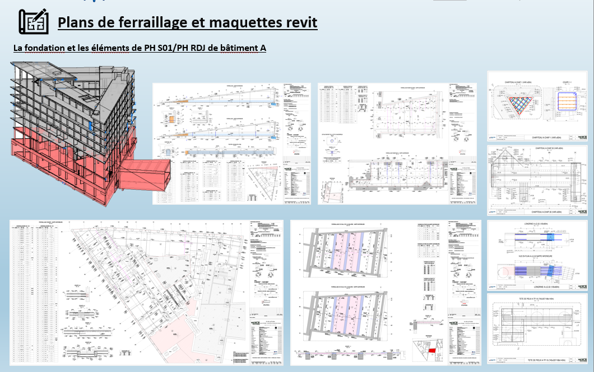Open the middle reinforcement sheet in the top row
Screen dimensions: 594x372
point(397,144)
